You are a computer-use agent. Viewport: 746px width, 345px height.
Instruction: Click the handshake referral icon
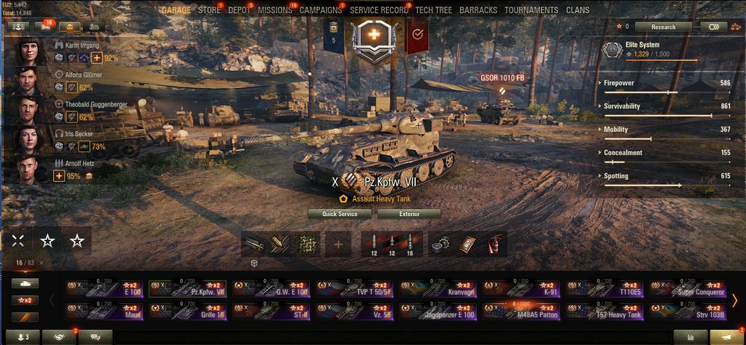coord(59,337)
